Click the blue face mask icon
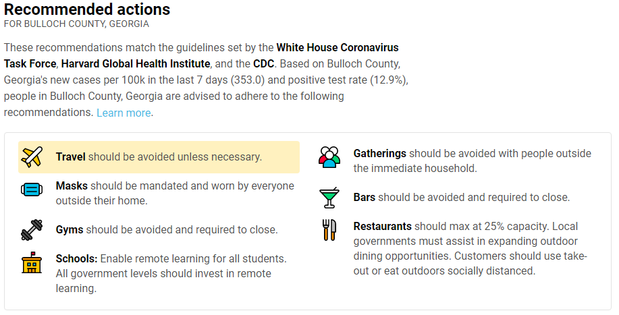The width and height of the screenshot is (619, 315). coord(32,190)
